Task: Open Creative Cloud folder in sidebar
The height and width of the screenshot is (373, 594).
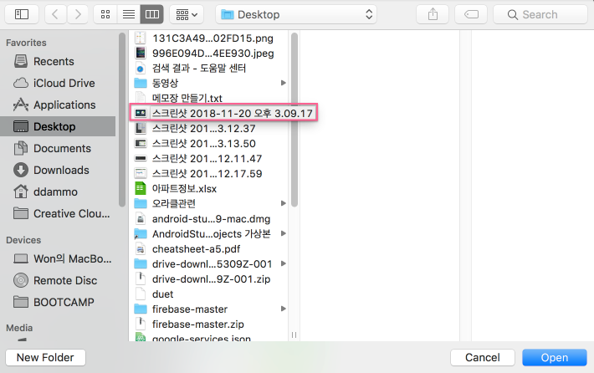Action: 58,213
